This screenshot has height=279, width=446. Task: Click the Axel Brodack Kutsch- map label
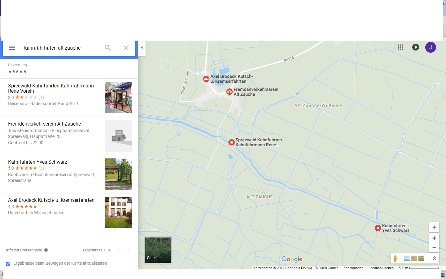231,79
